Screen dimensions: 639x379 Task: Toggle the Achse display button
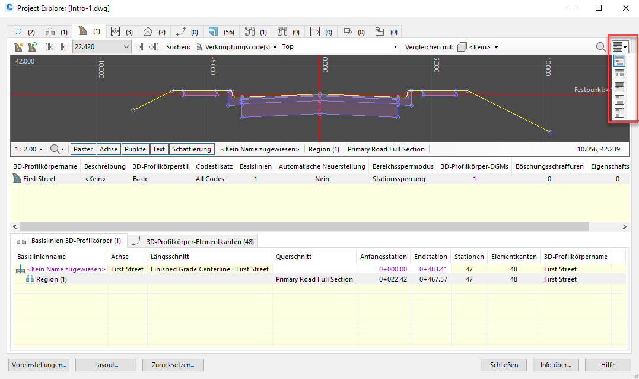(109, 149)
